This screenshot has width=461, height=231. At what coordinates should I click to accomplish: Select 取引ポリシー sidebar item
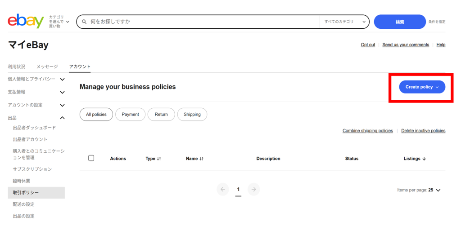coord(36,192)
